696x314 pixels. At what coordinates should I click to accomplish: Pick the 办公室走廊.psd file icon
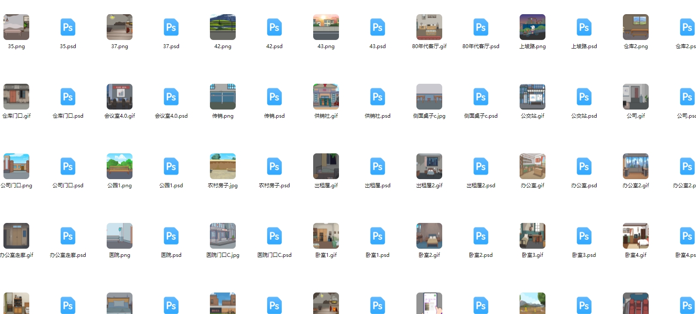[68, 236]
